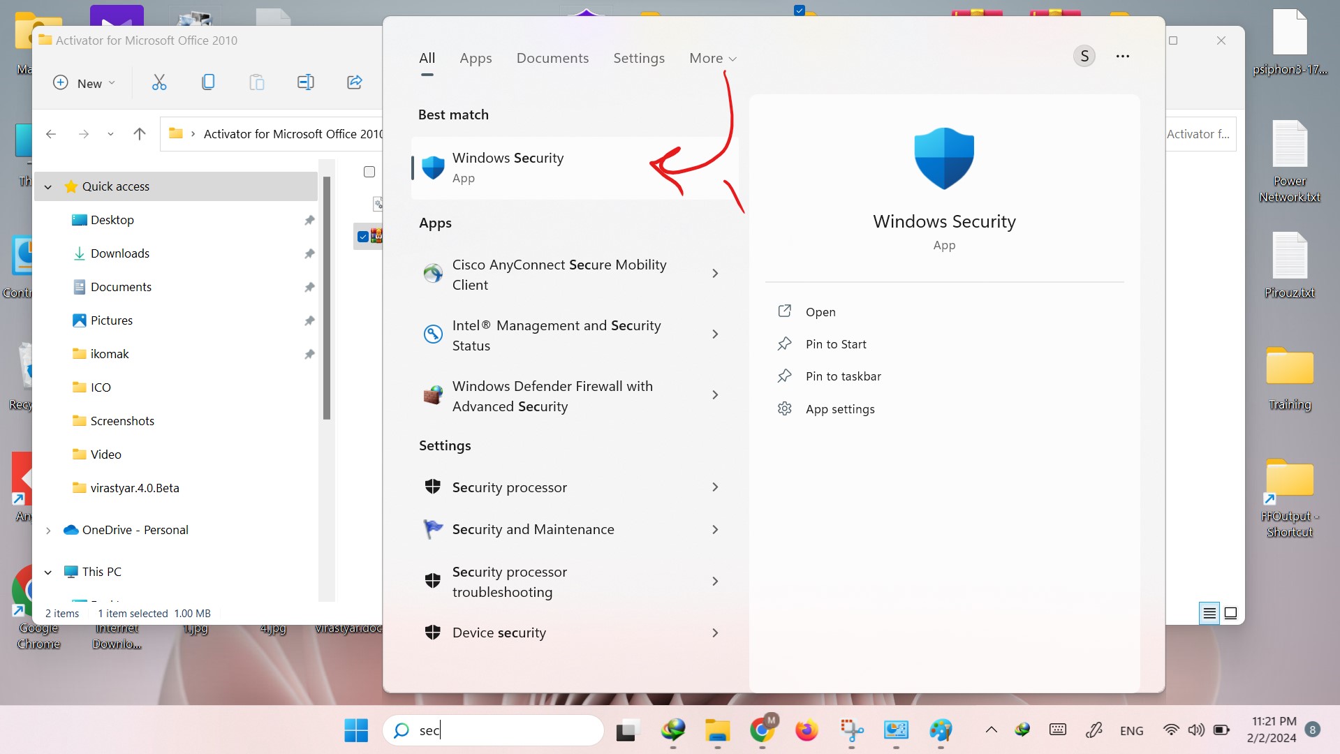Click the Wi-Fi network tray icon
1340x754 pixels.
click(x=1171, y=730)
